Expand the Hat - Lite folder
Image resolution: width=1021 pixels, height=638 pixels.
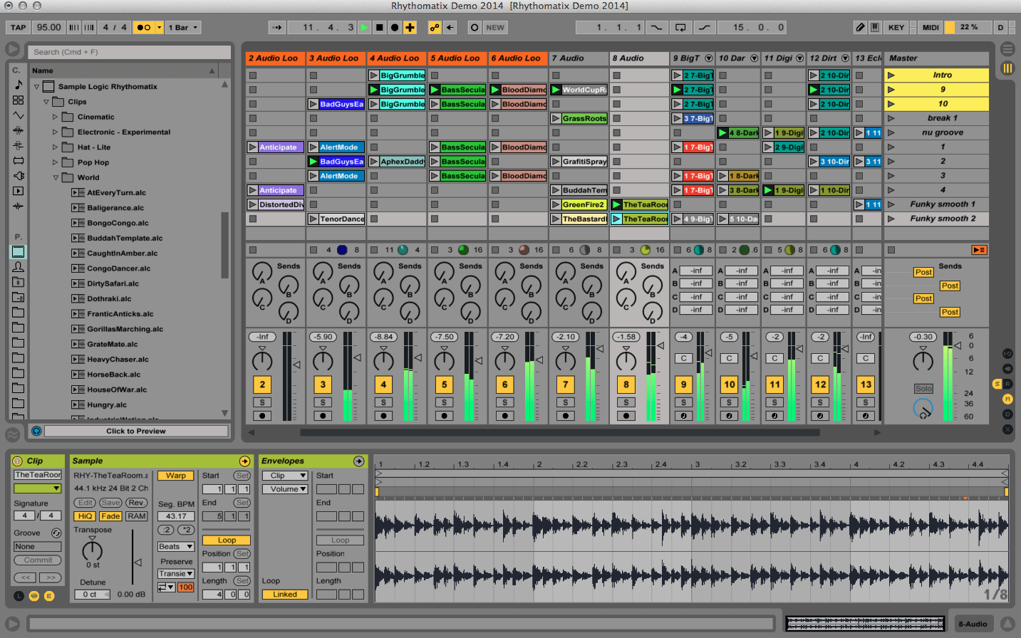tap(56, 147)
